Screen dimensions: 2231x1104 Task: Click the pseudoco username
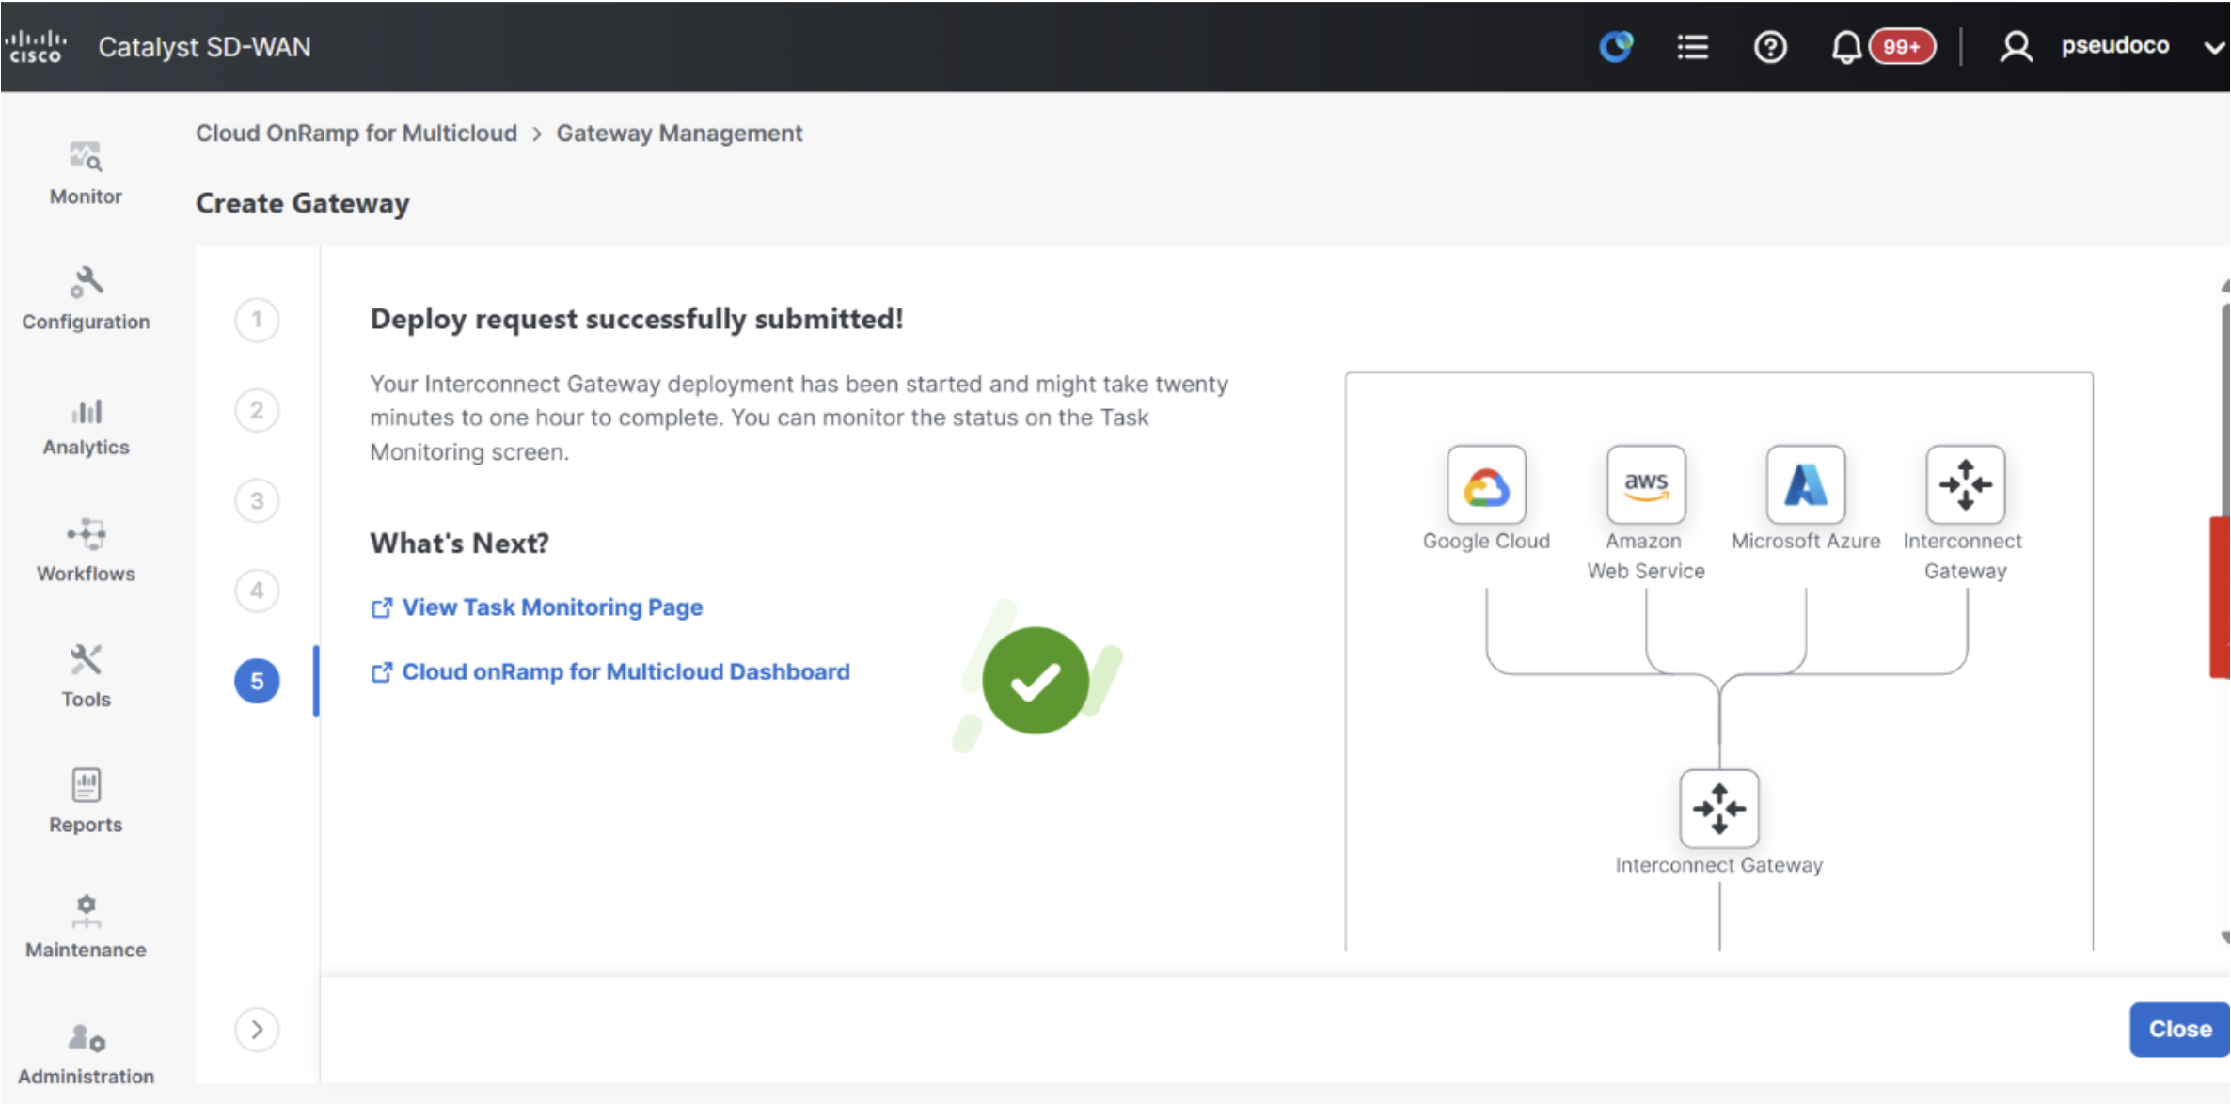click(2114, 45)
